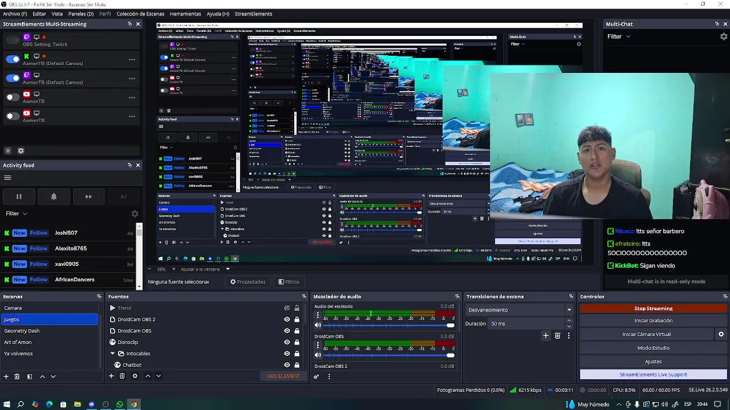Screen dimensions: 730x410
Task: Mute alerts with the bell icon
Action: point(54,196)
